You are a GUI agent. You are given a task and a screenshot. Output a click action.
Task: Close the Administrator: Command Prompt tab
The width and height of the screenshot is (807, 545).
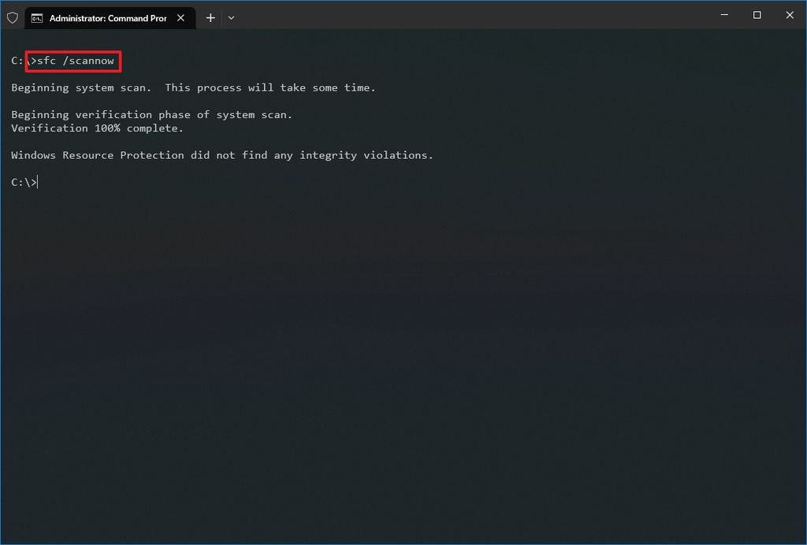[x=180, y=17]
